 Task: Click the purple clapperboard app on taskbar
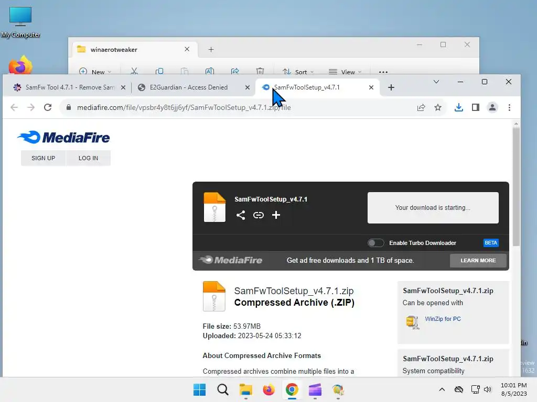pos(315,389)
